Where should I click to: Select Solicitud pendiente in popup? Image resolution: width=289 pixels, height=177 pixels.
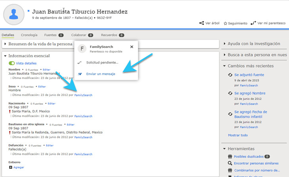(x=102, y=62)
